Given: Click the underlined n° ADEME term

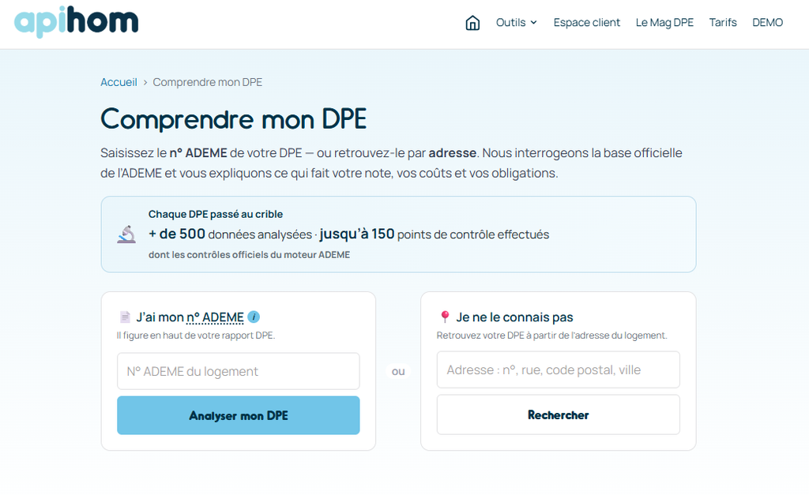Looking at the screenshot, I should coord(215,317).
